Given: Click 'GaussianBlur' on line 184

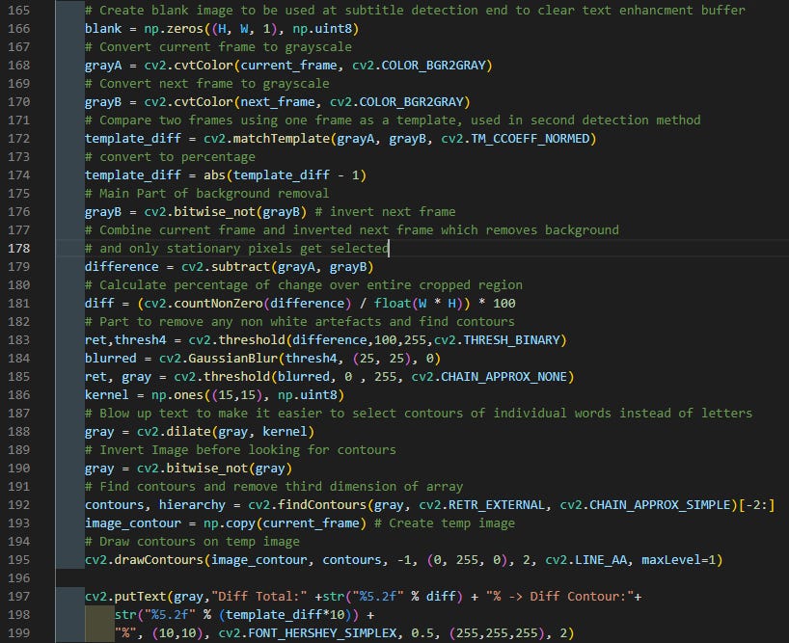Looking at the screenshot, I should (x=233, y=359).
